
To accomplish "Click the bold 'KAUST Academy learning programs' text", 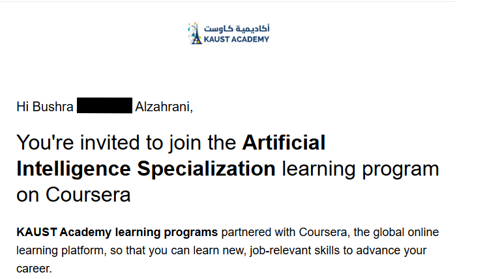I will coord(117,232).
